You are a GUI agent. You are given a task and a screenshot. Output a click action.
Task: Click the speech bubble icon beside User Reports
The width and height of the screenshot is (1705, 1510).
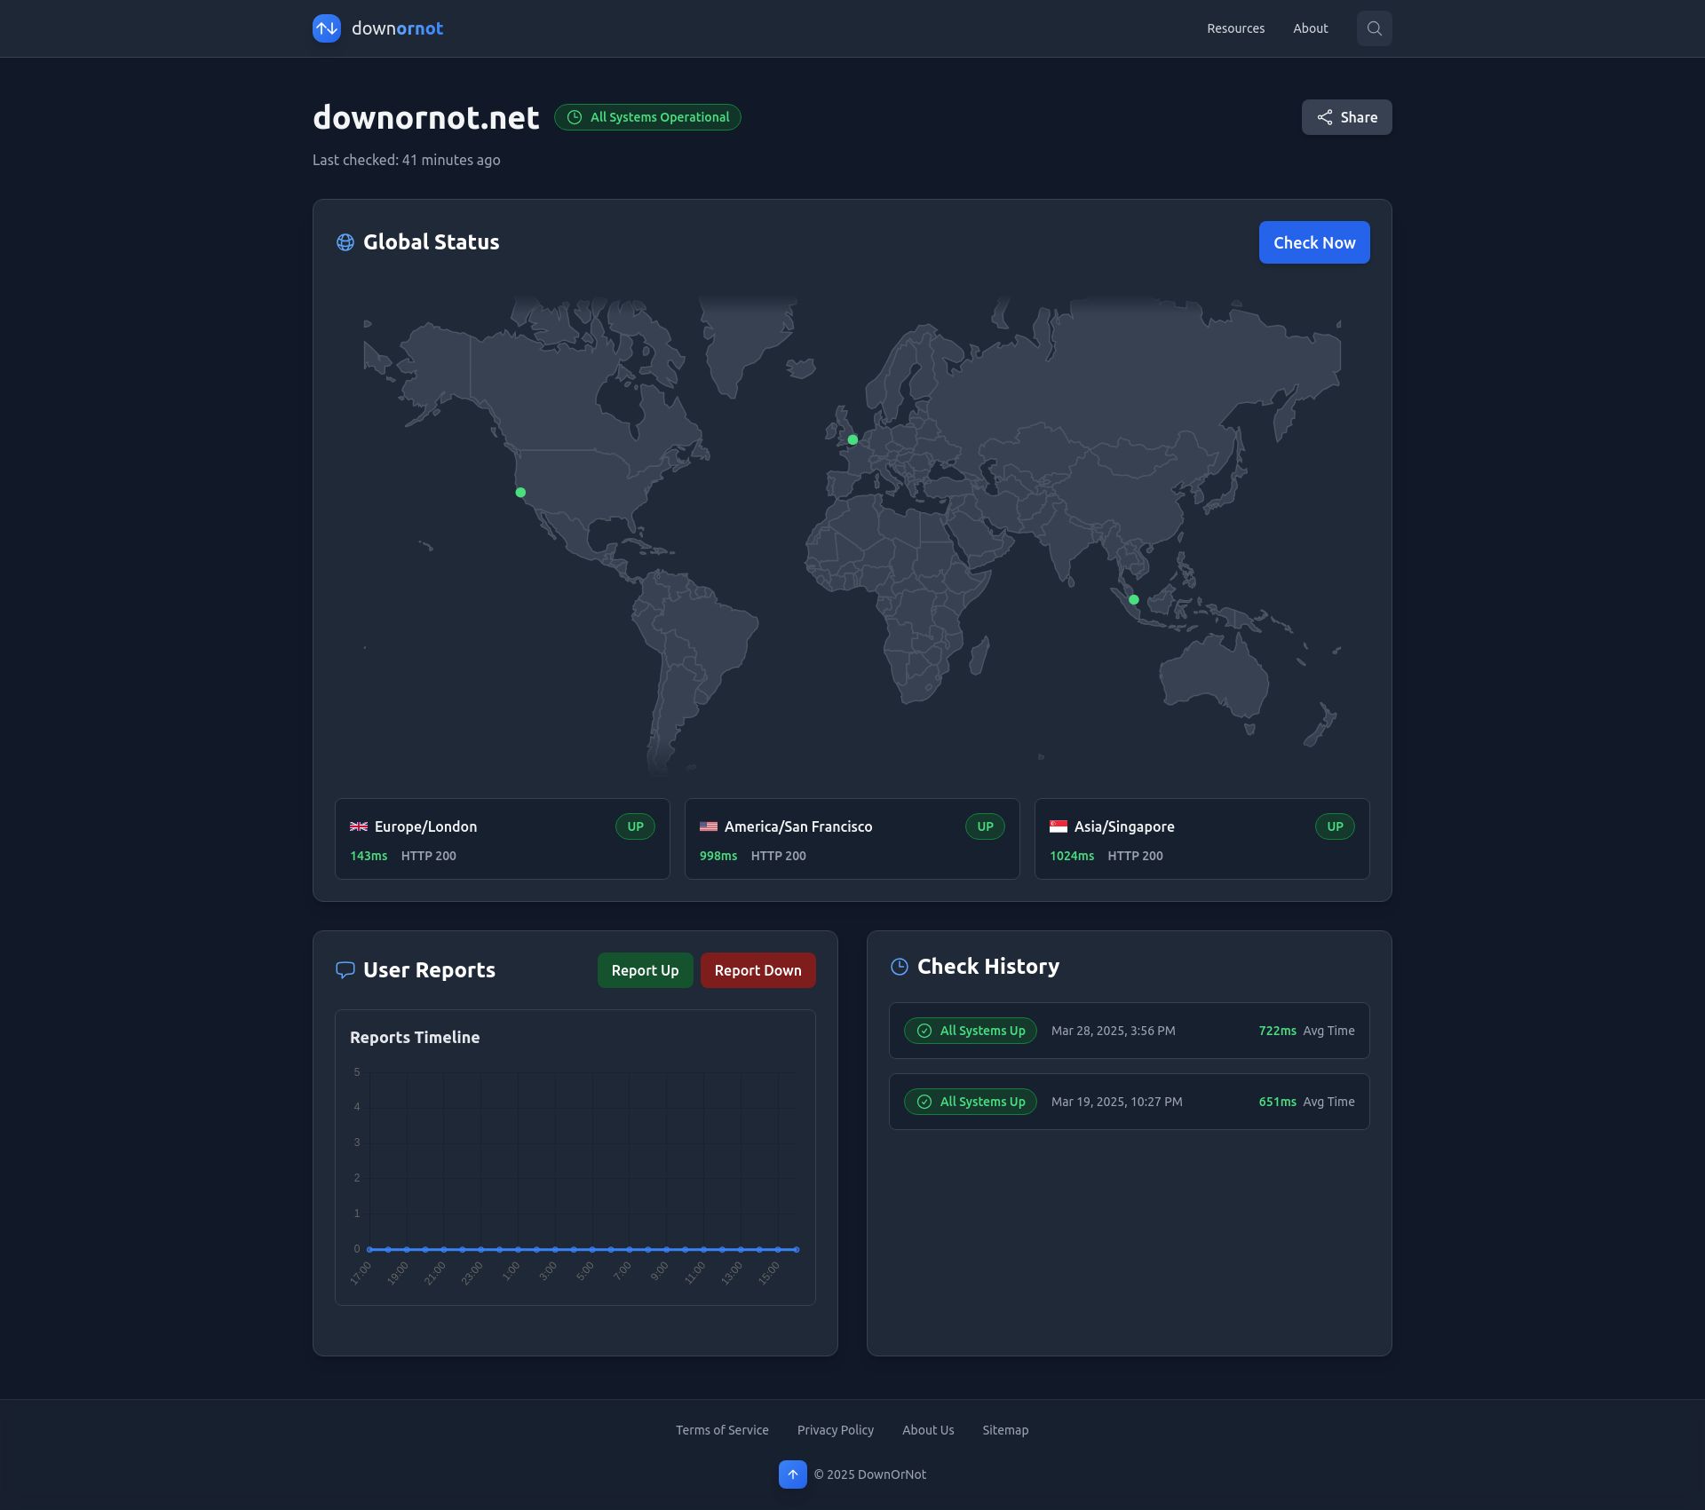[345, 969]
